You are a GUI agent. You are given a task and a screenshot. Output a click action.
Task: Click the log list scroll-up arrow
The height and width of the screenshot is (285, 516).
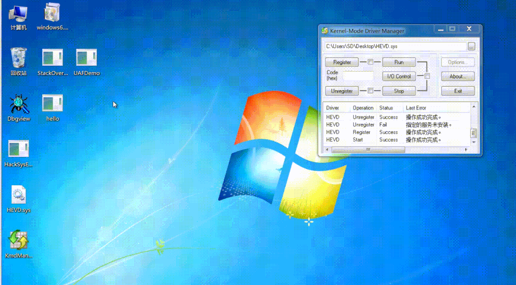pyautogui.click(x=474, y=106)
